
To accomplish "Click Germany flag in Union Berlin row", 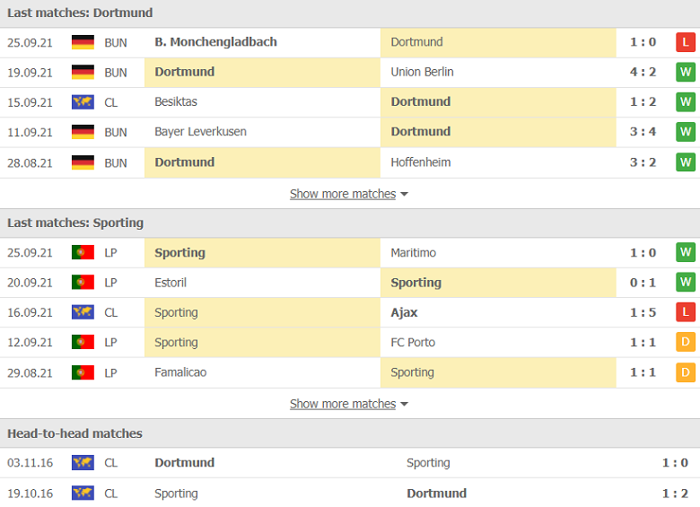I will coord(83,73).
